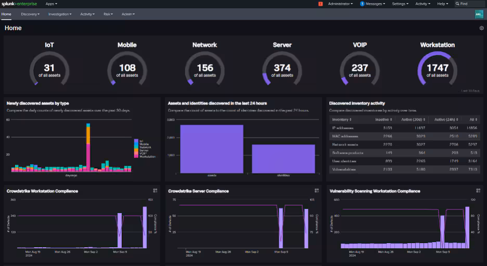The width and height of the screenshot is (487, 266).
Task: Toggle the IoT series in chart legend
Action: [140, 140]
